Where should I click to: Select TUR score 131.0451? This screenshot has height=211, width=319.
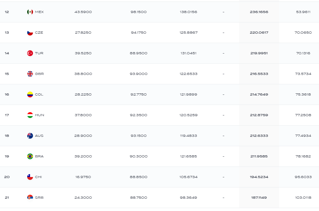pos(188,53)
